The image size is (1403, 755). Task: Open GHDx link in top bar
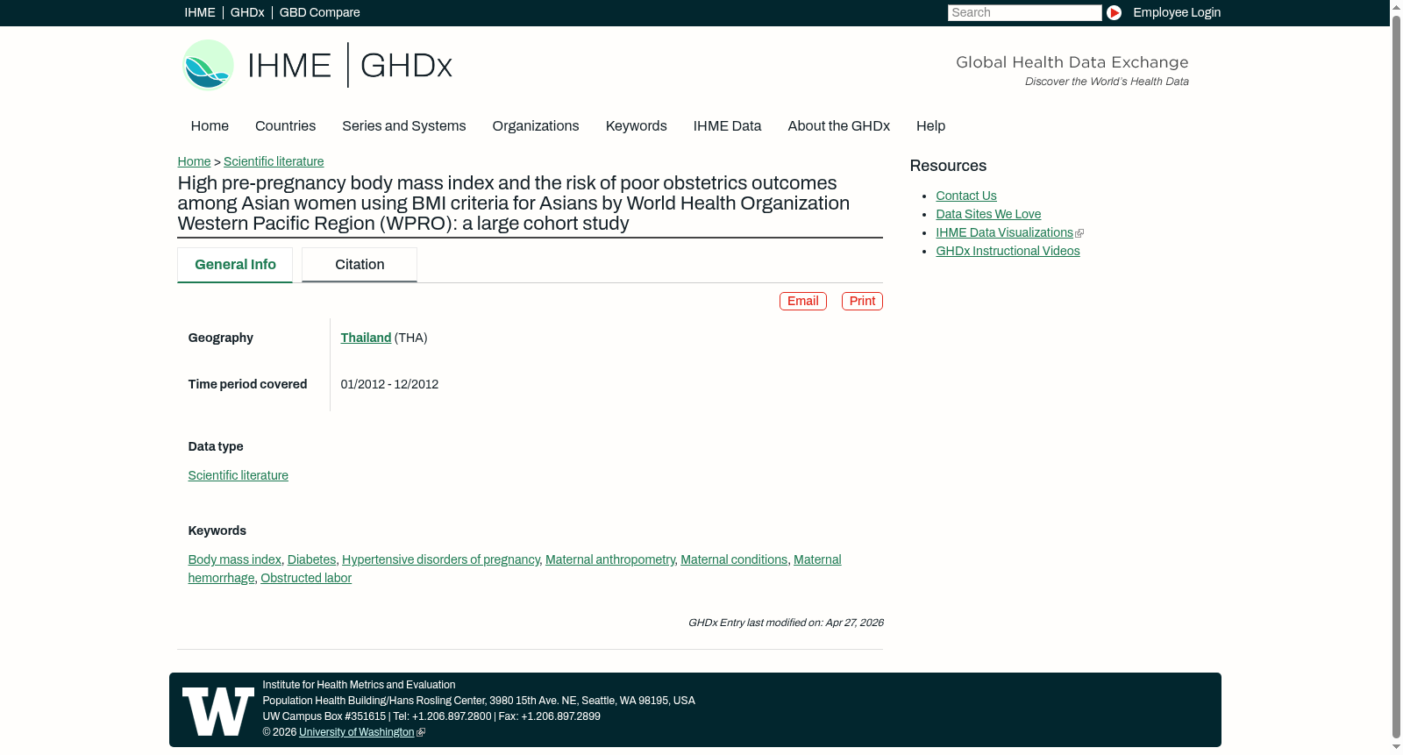tap(247, 12)
